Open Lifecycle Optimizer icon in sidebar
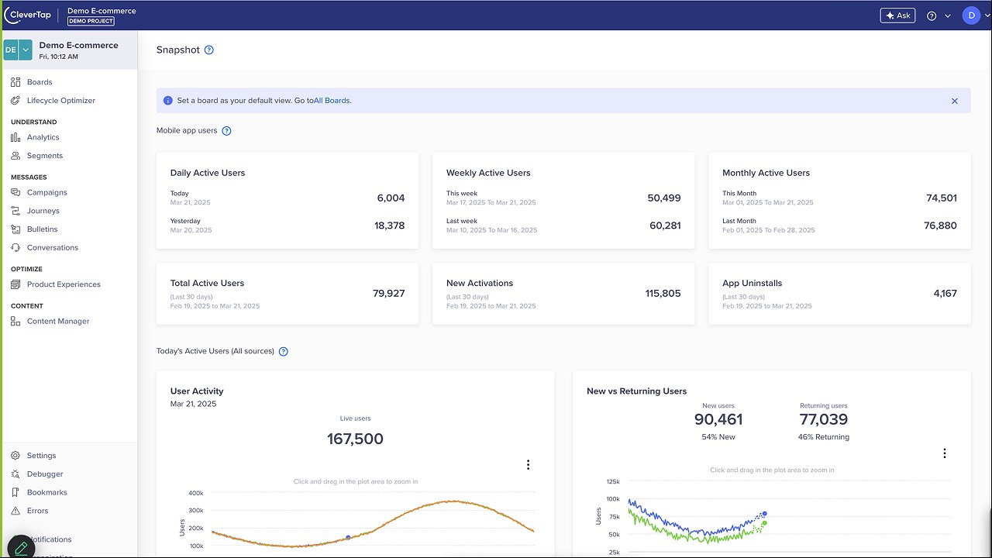This screenshot has width=992, height=558. pos(15,101)
